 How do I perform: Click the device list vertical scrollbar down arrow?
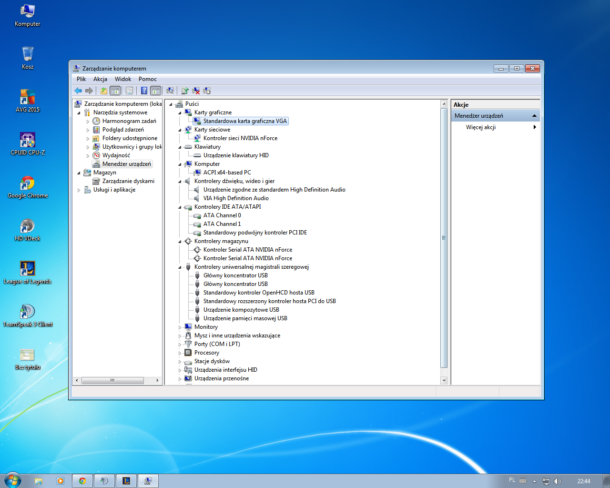click(x=444, y=380)
